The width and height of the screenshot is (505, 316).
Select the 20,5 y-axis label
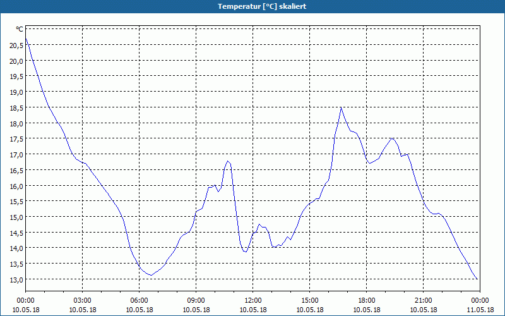click(16, 46)
